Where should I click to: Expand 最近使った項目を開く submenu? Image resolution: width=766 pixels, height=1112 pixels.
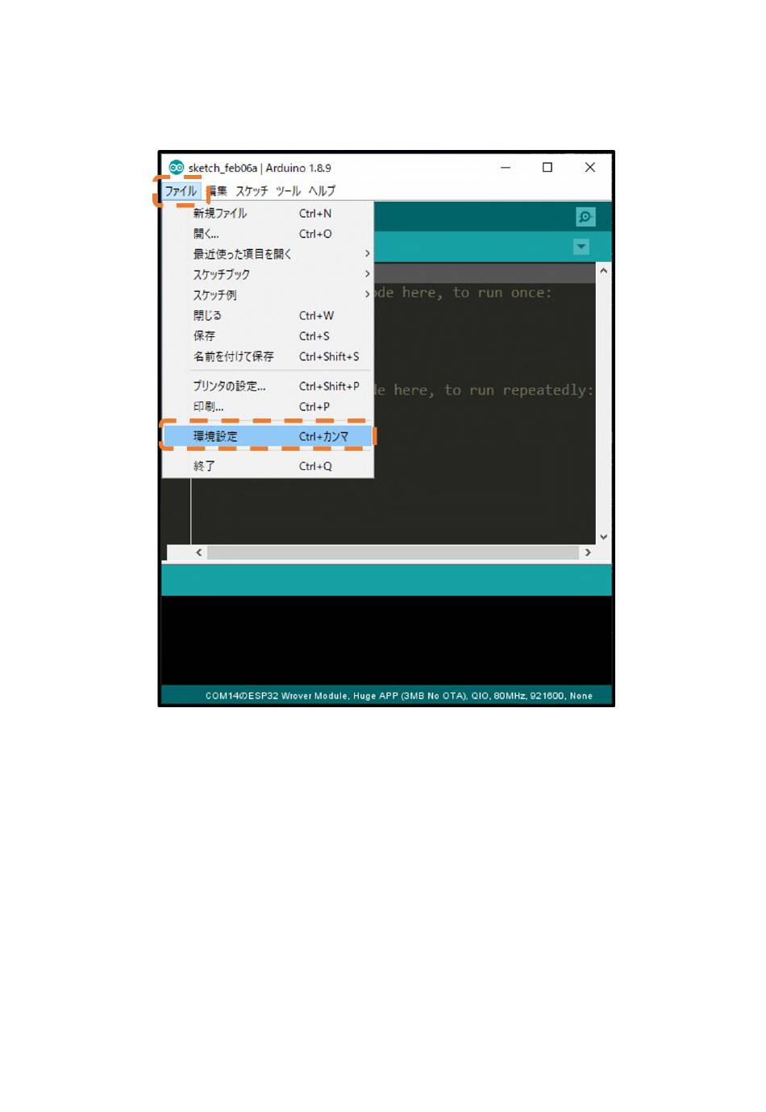click(268, 254)
